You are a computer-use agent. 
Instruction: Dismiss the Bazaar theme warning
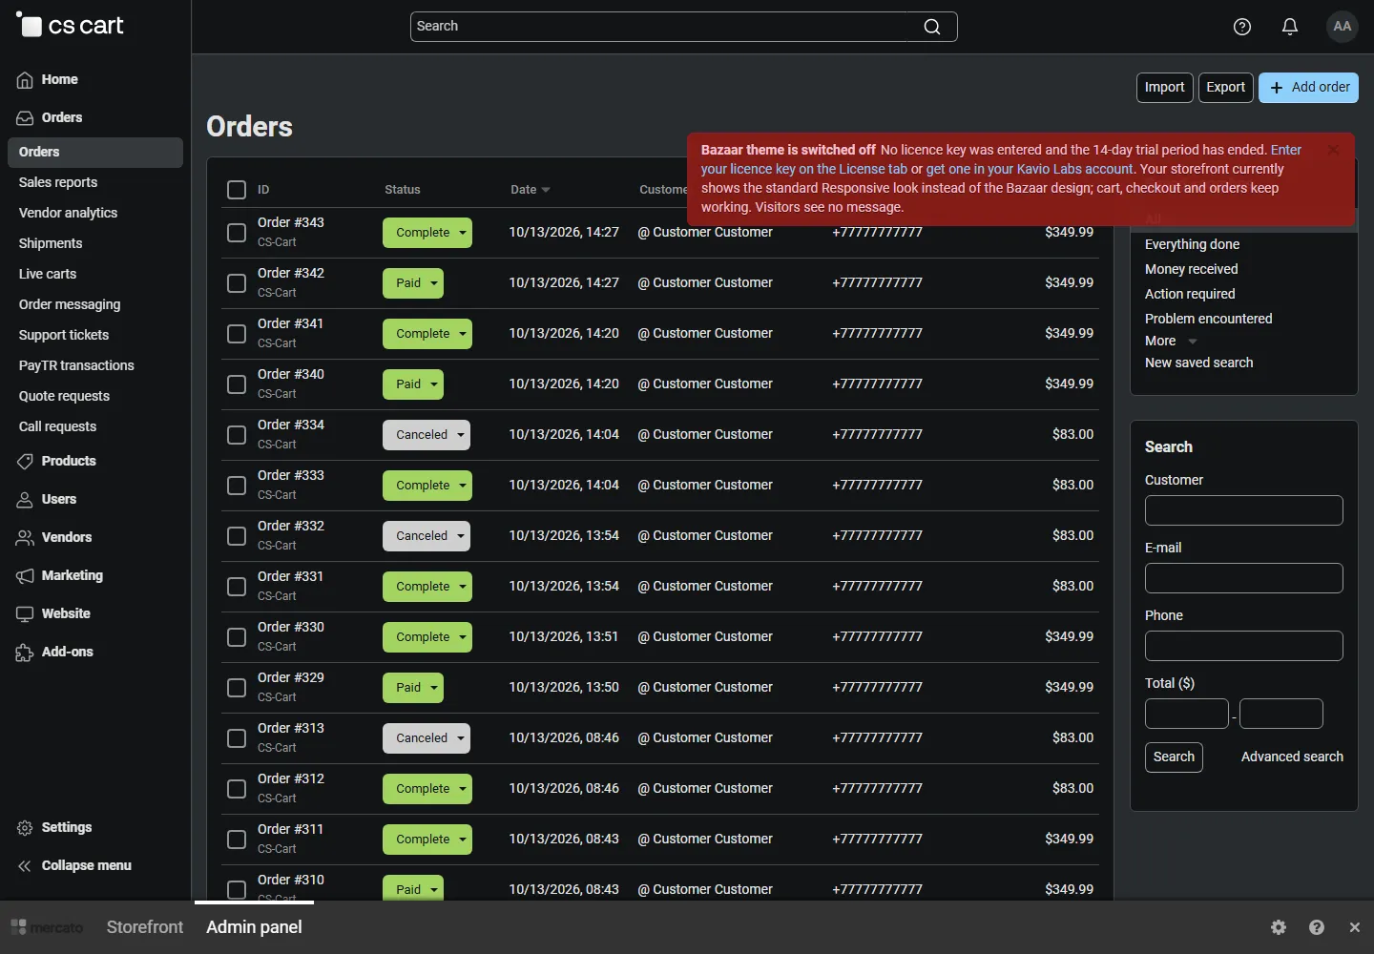coord(1333,150)
